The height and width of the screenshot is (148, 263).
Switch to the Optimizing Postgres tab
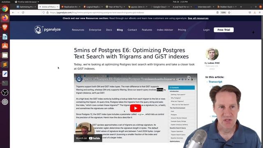26,7
